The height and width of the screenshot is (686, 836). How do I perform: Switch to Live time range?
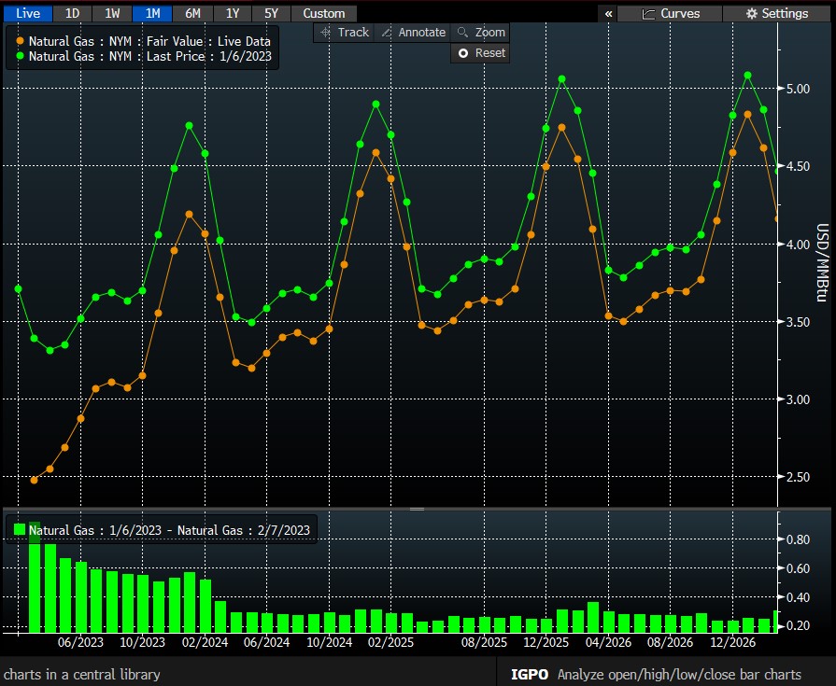pos(27,13)
